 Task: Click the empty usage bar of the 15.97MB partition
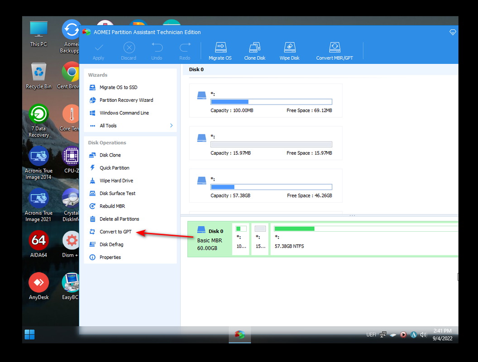(x=271, y=144)
